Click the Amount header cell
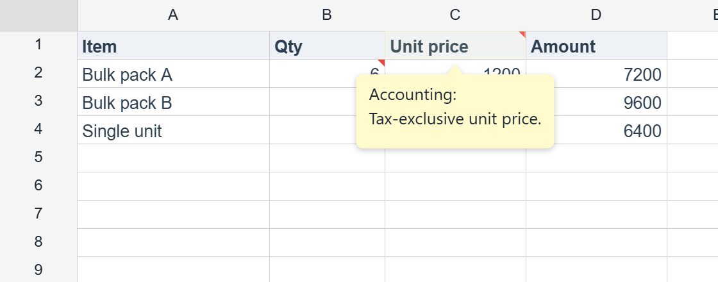This screenshot has height=282, width=718. point(596,46)
